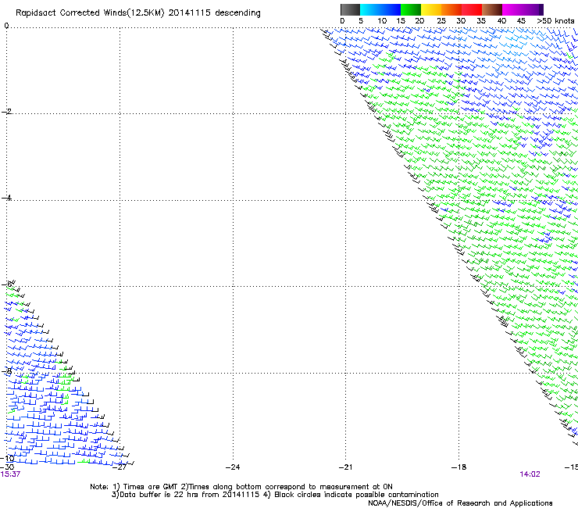Click the 'NOAA/NESDIS/Office of Research and Applications' credit
578x508 pixels.
click(460, 503)
